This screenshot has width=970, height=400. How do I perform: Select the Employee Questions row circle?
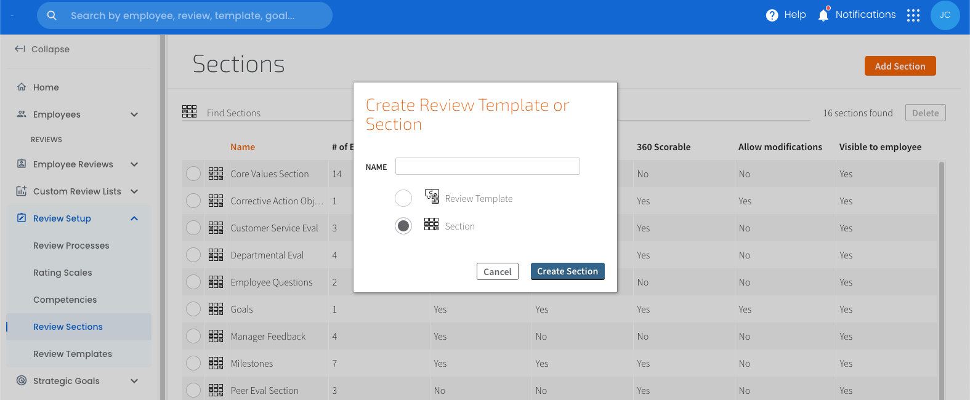tap(193, 282)
